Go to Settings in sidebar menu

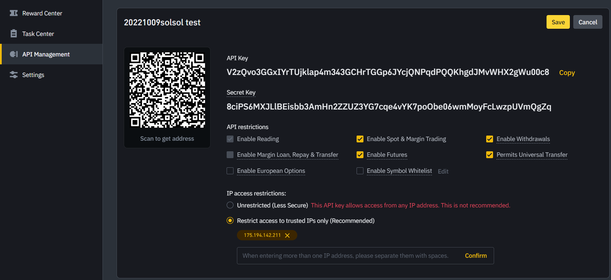pos(33,75)
